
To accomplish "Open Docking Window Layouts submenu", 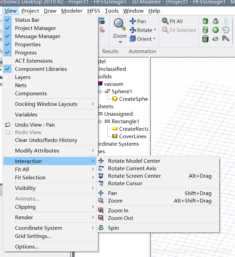I will 51,104.
